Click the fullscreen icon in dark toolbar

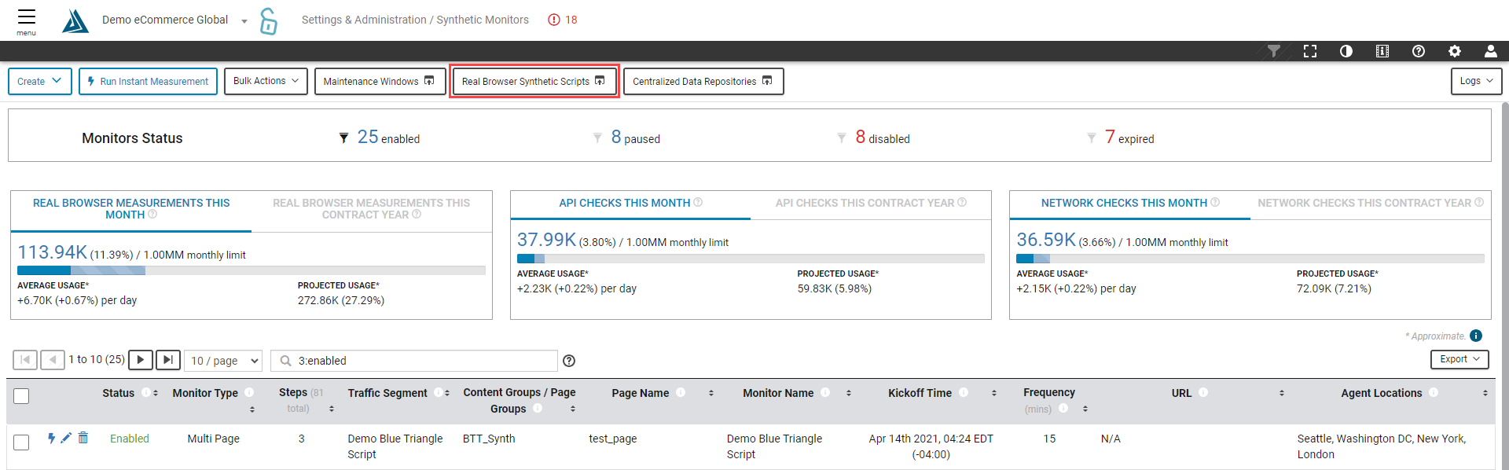point(1309,51)
